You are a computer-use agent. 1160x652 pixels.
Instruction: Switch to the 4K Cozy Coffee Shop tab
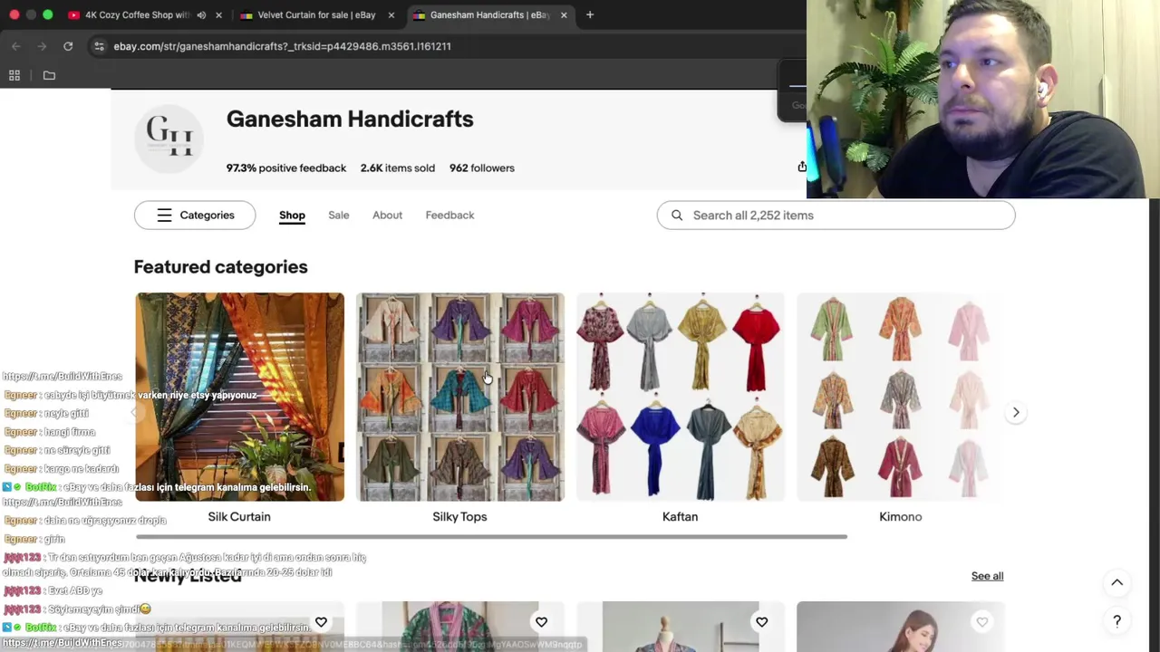point(136,14)
